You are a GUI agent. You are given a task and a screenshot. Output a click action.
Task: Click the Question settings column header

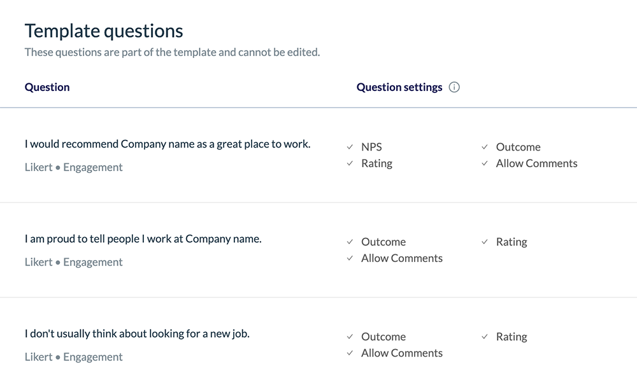click(x=399, y=88)
